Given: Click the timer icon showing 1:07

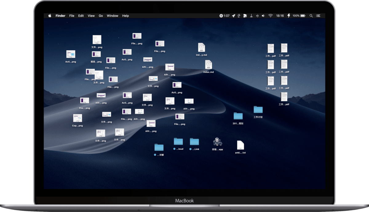Looking at the screenshot, I should 224,16.
